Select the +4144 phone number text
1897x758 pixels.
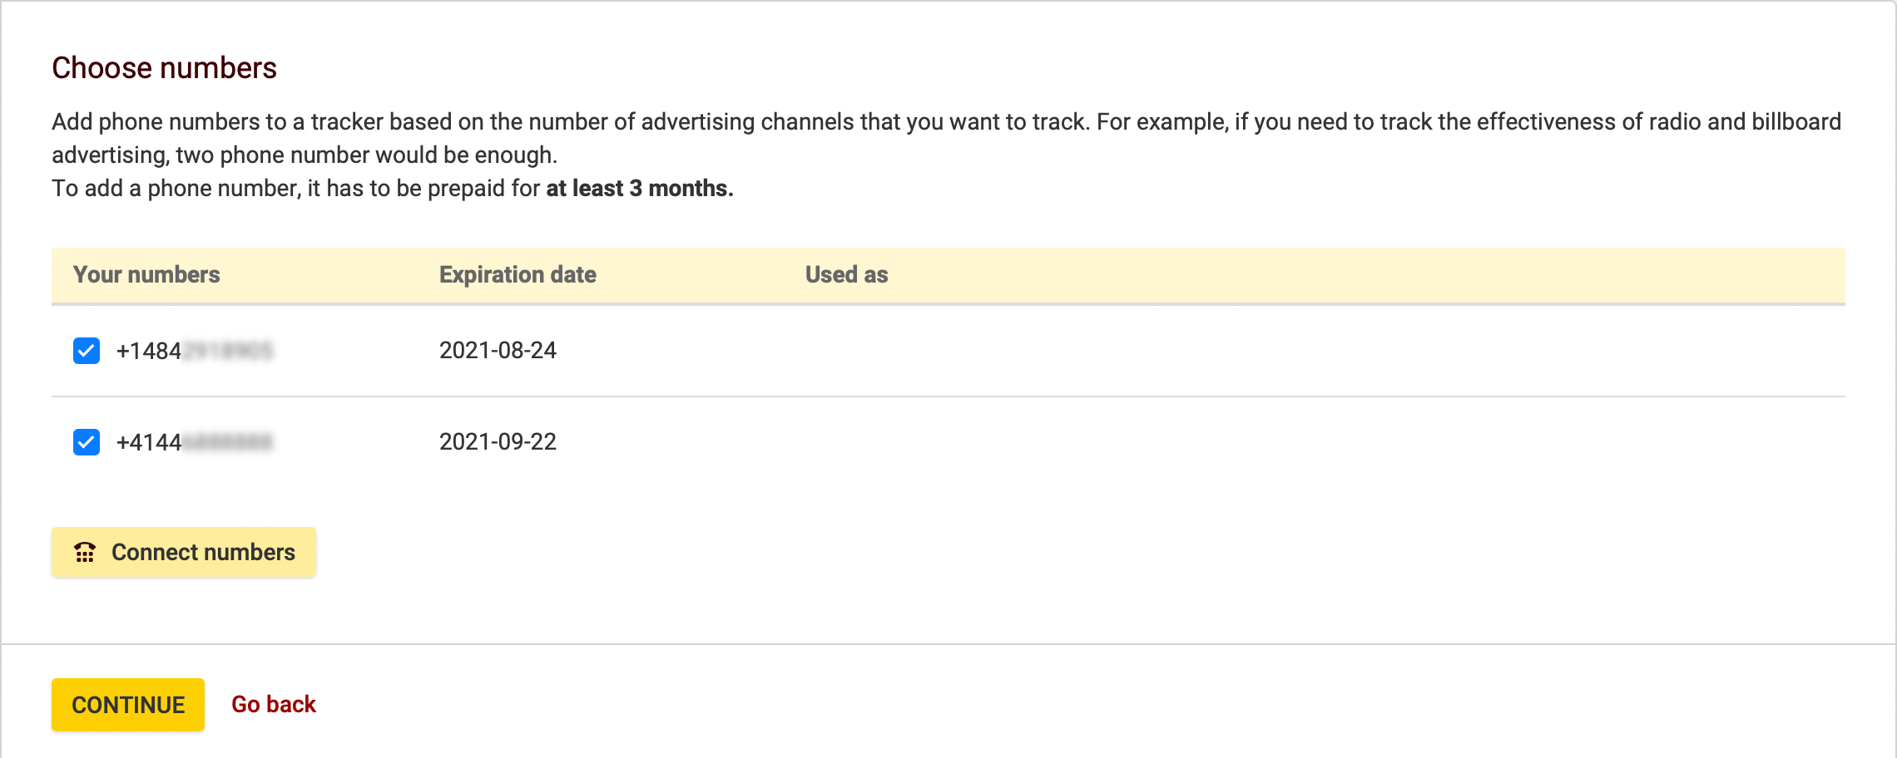191,441
